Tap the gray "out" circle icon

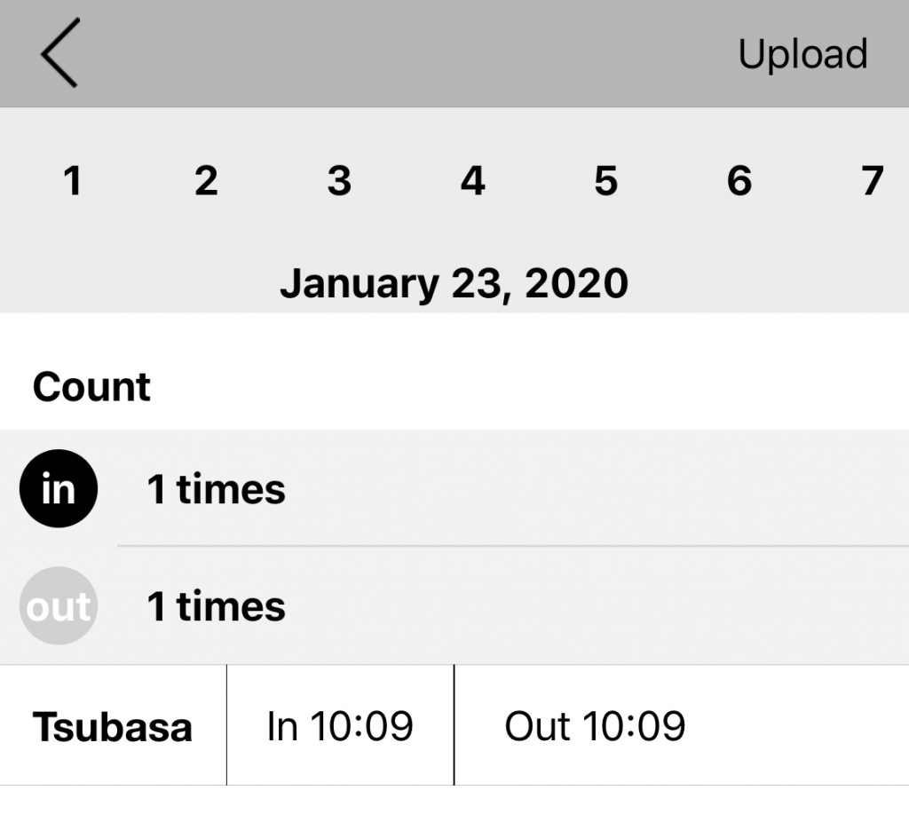59,606
